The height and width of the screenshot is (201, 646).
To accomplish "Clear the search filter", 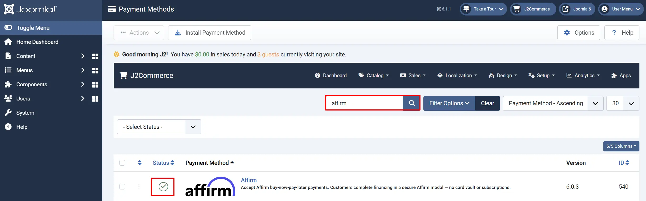I will [x=488, y=103].
